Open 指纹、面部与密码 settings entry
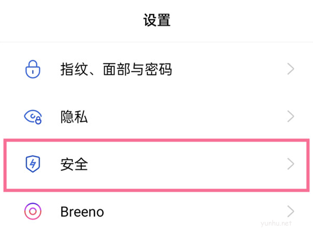 coord(116,69)
